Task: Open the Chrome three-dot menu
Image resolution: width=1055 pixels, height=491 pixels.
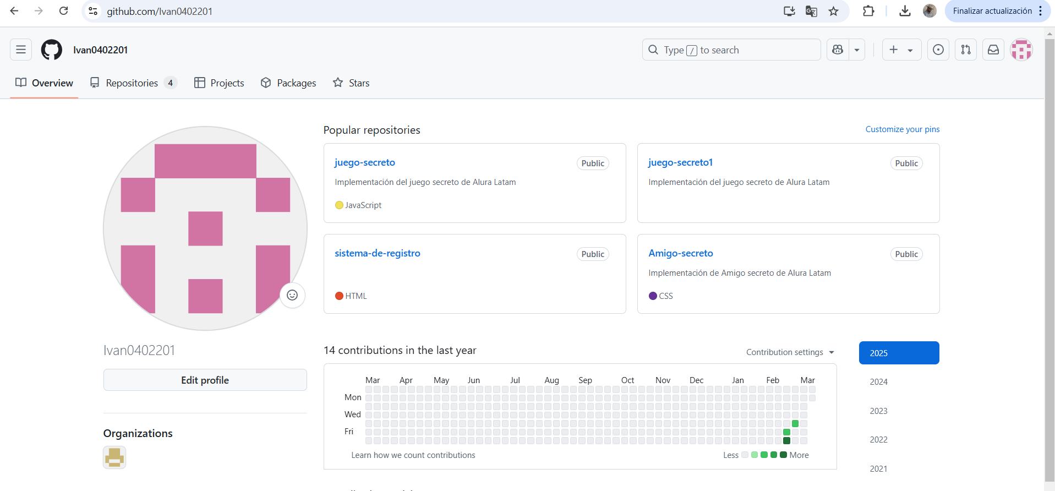Action: pos(1041,11)
